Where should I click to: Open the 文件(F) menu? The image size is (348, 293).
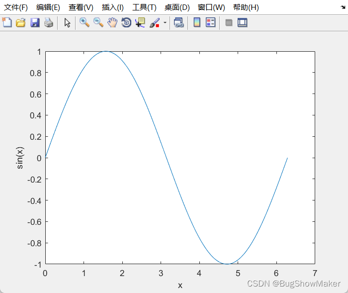tap(16, 7)
